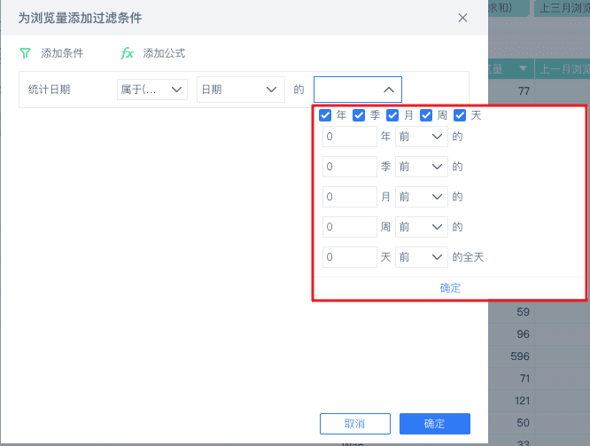590x446 pixels.
Task: Click the 添加条件 label
Action: [62, 53]
